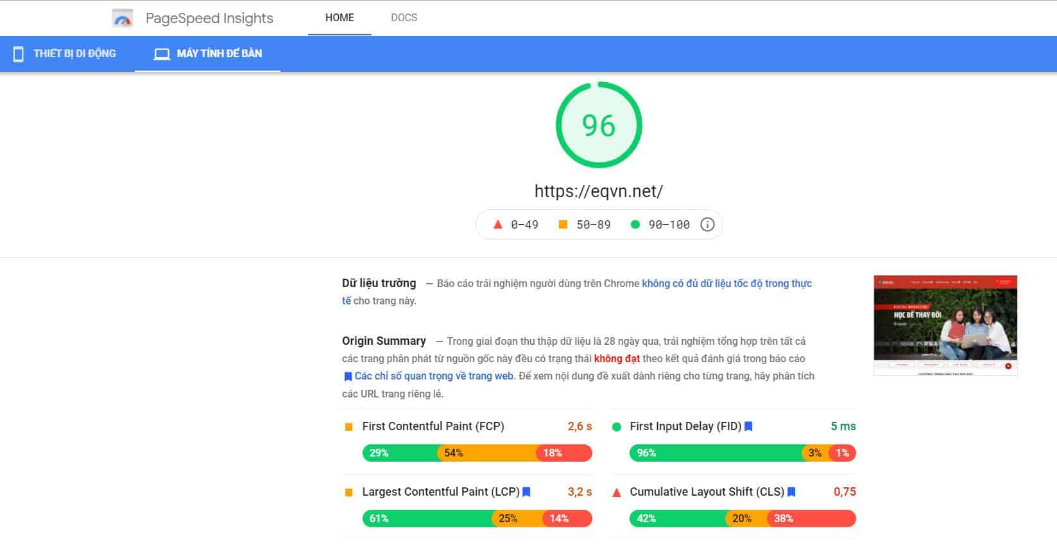Click the bookmark icon beside Largest Contentful Paint
1057x549 pixels.
click(x=526, y=492)
